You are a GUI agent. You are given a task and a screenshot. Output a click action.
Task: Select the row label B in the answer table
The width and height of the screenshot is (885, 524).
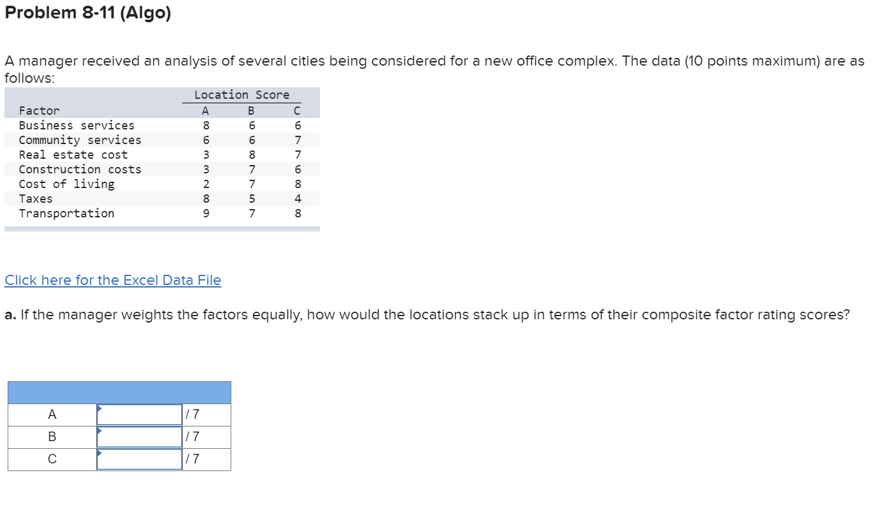[52, 437]
